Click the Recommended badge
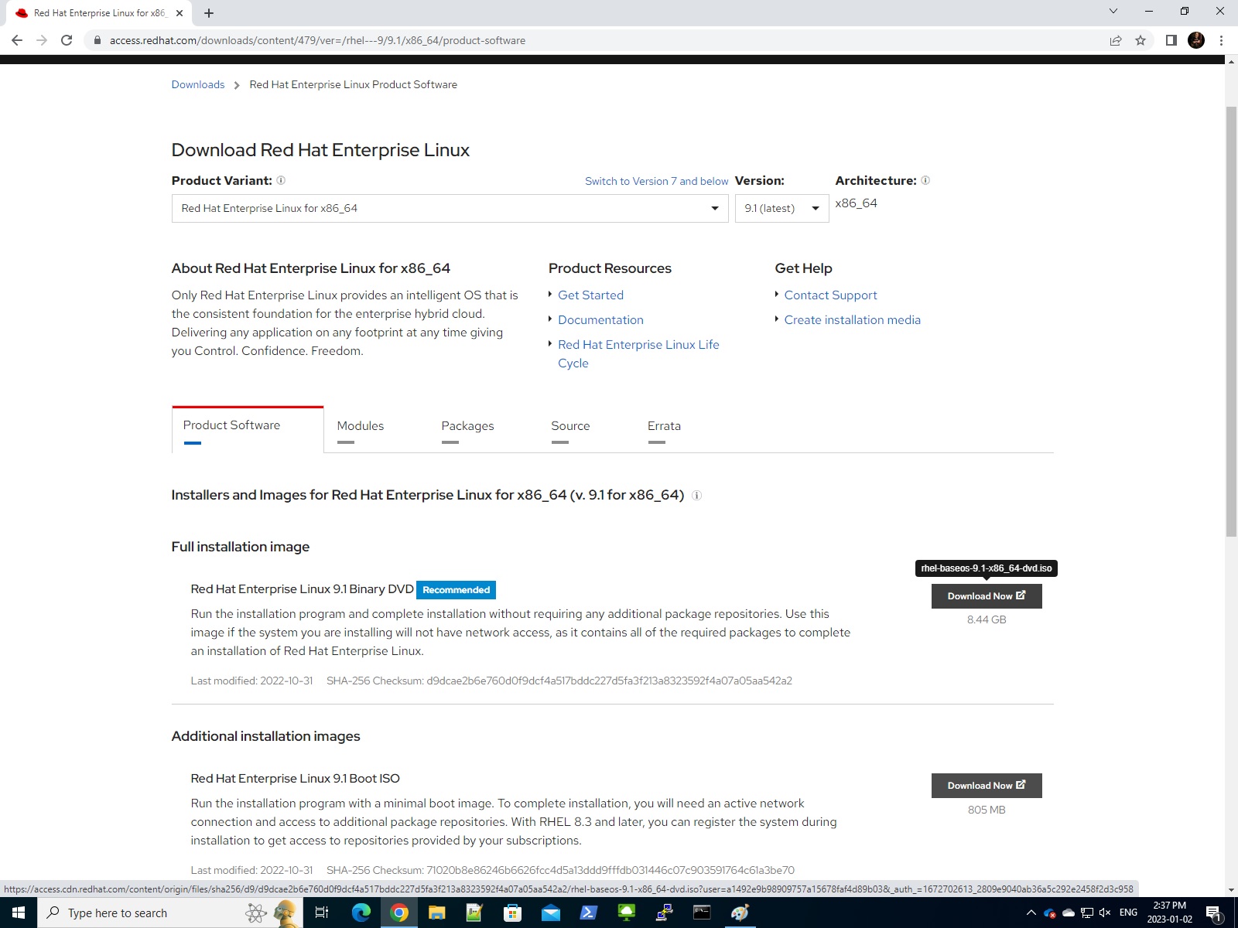1238x928 pixels. (456, 590)
